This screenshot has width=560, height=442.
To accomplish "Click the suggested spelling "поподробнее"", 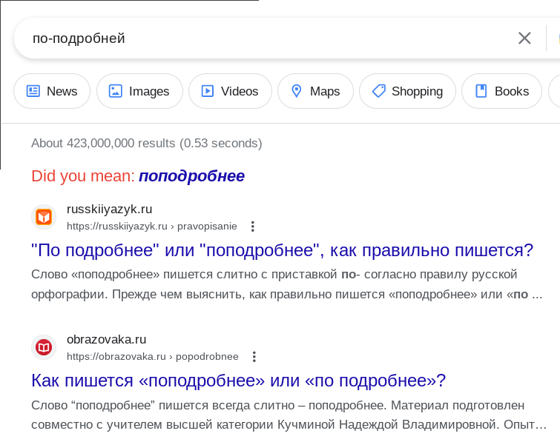I will tap(191, 176).
